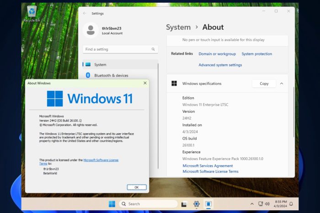Click the Windows 11 Enterprise LTSC edition value
The height and width of the screenshot is (213, 320).
point(205,104)
